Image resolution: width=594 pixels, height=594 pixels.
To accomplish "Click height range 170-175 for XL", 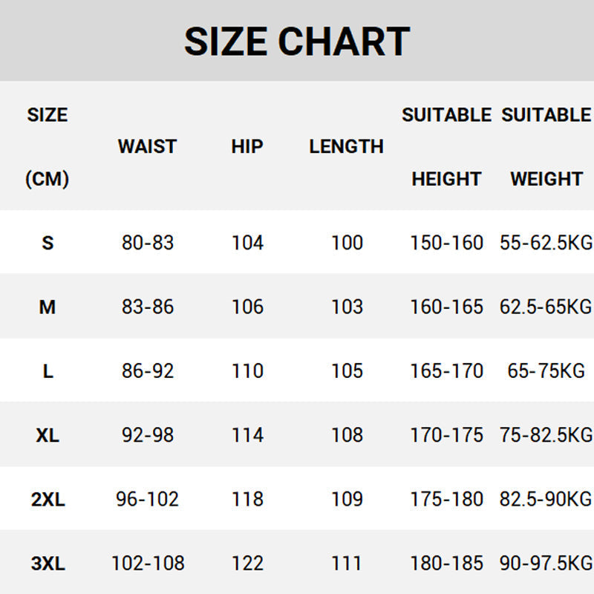I will [446, 435].
